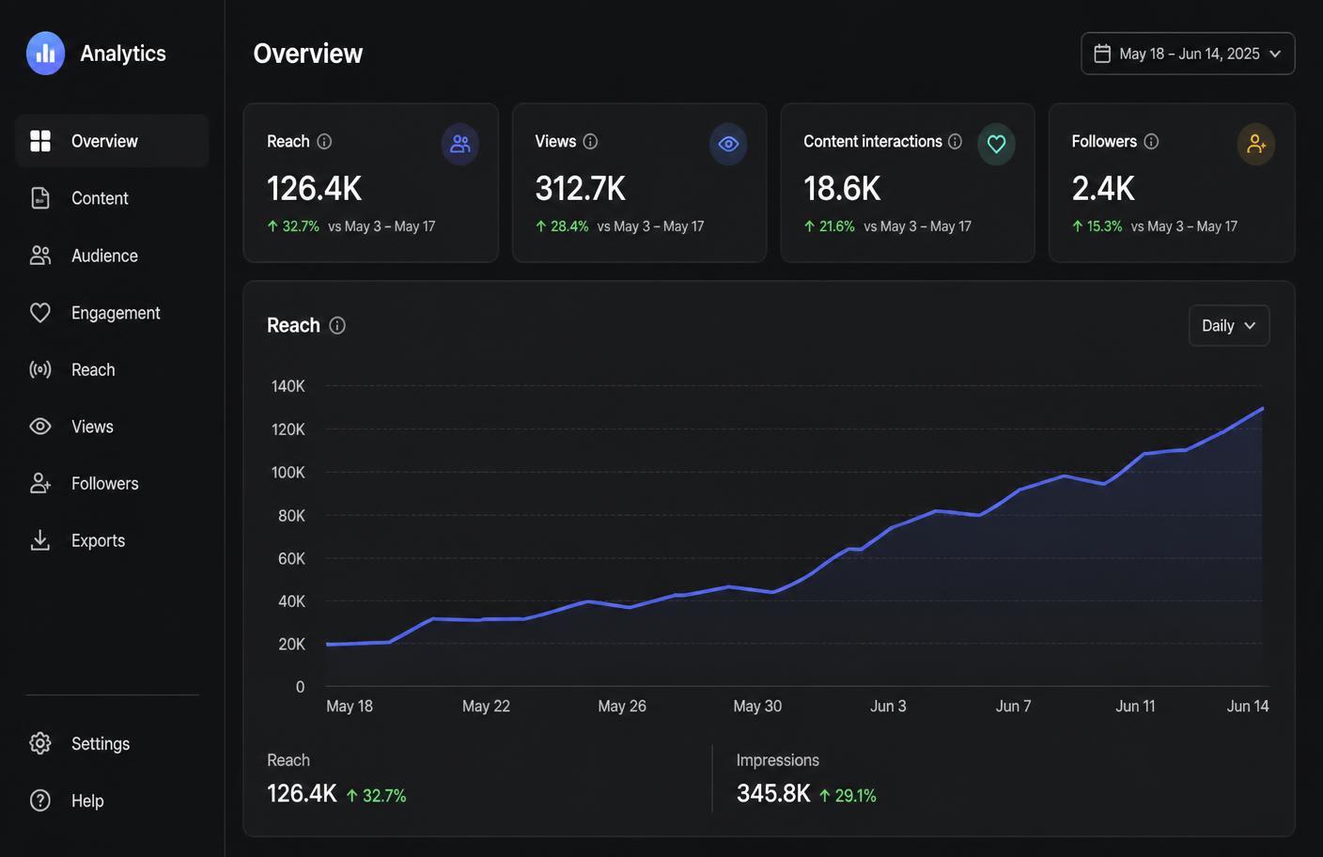The width and height of the screenshot is (1323, 857).
Task: Open the May 18 – Jun 14, 2025 date range dropdown
Action: click(1188, 54)
